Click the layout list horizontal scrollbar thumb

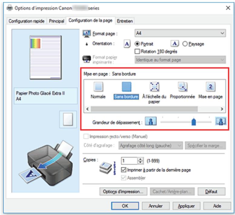144,109
